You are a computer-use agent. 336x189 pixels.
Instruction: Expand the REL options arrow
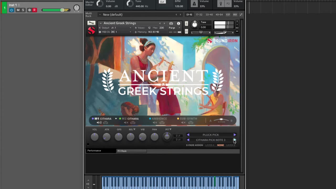pos(134,129)
